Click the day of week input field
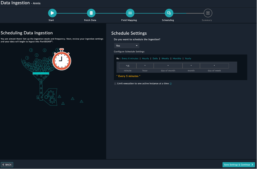This screenshot has height=169, width=257. point(214,66)
